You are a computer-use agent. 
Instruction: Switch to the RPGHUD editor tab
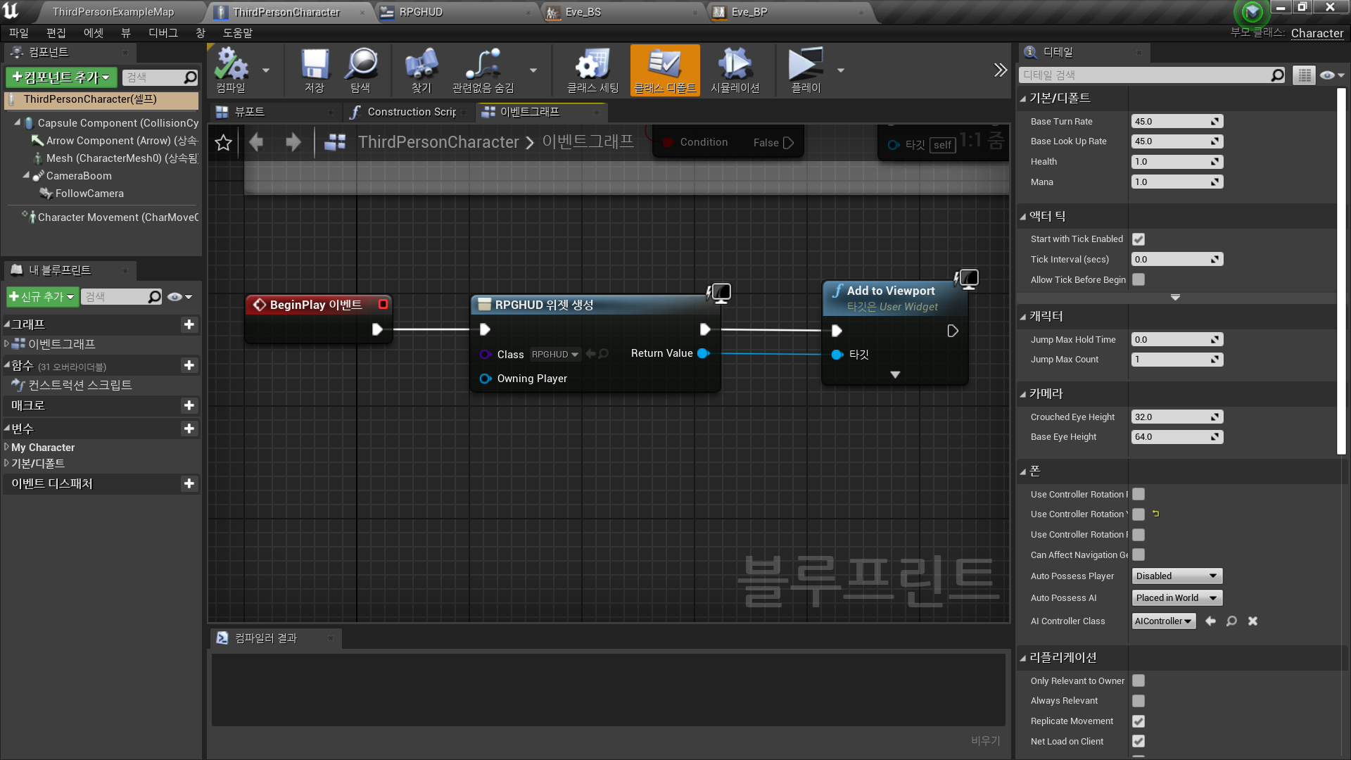[421, 12]
